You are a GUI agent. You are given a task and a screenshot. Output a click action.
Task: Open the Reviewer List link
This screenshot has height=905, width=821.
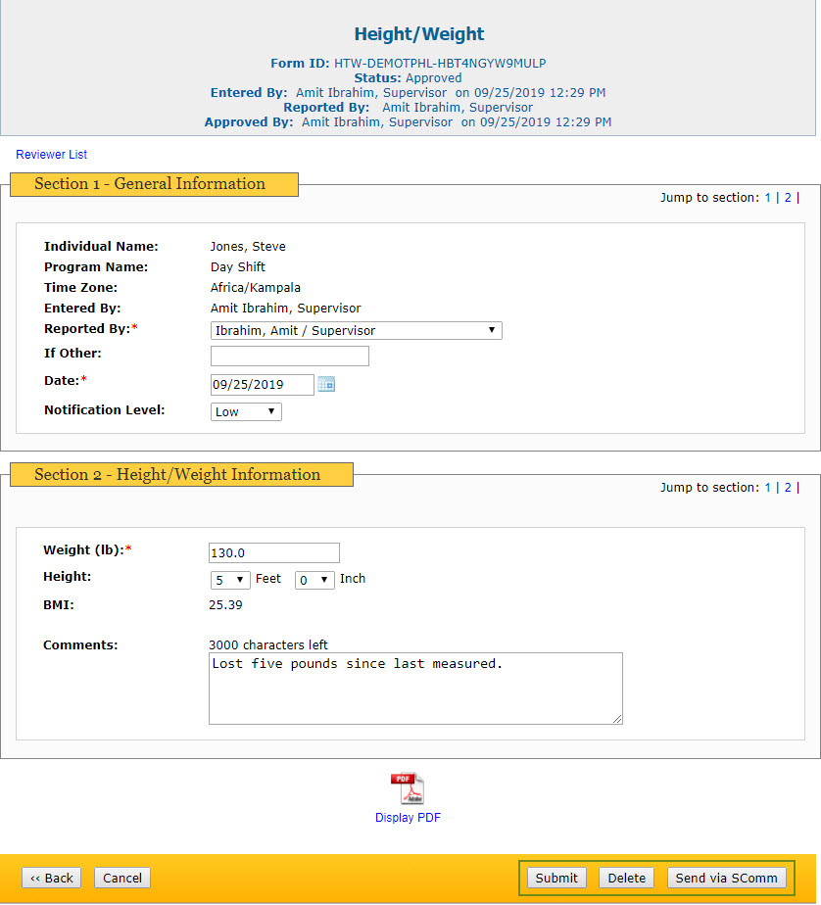(x=51, y=155)
